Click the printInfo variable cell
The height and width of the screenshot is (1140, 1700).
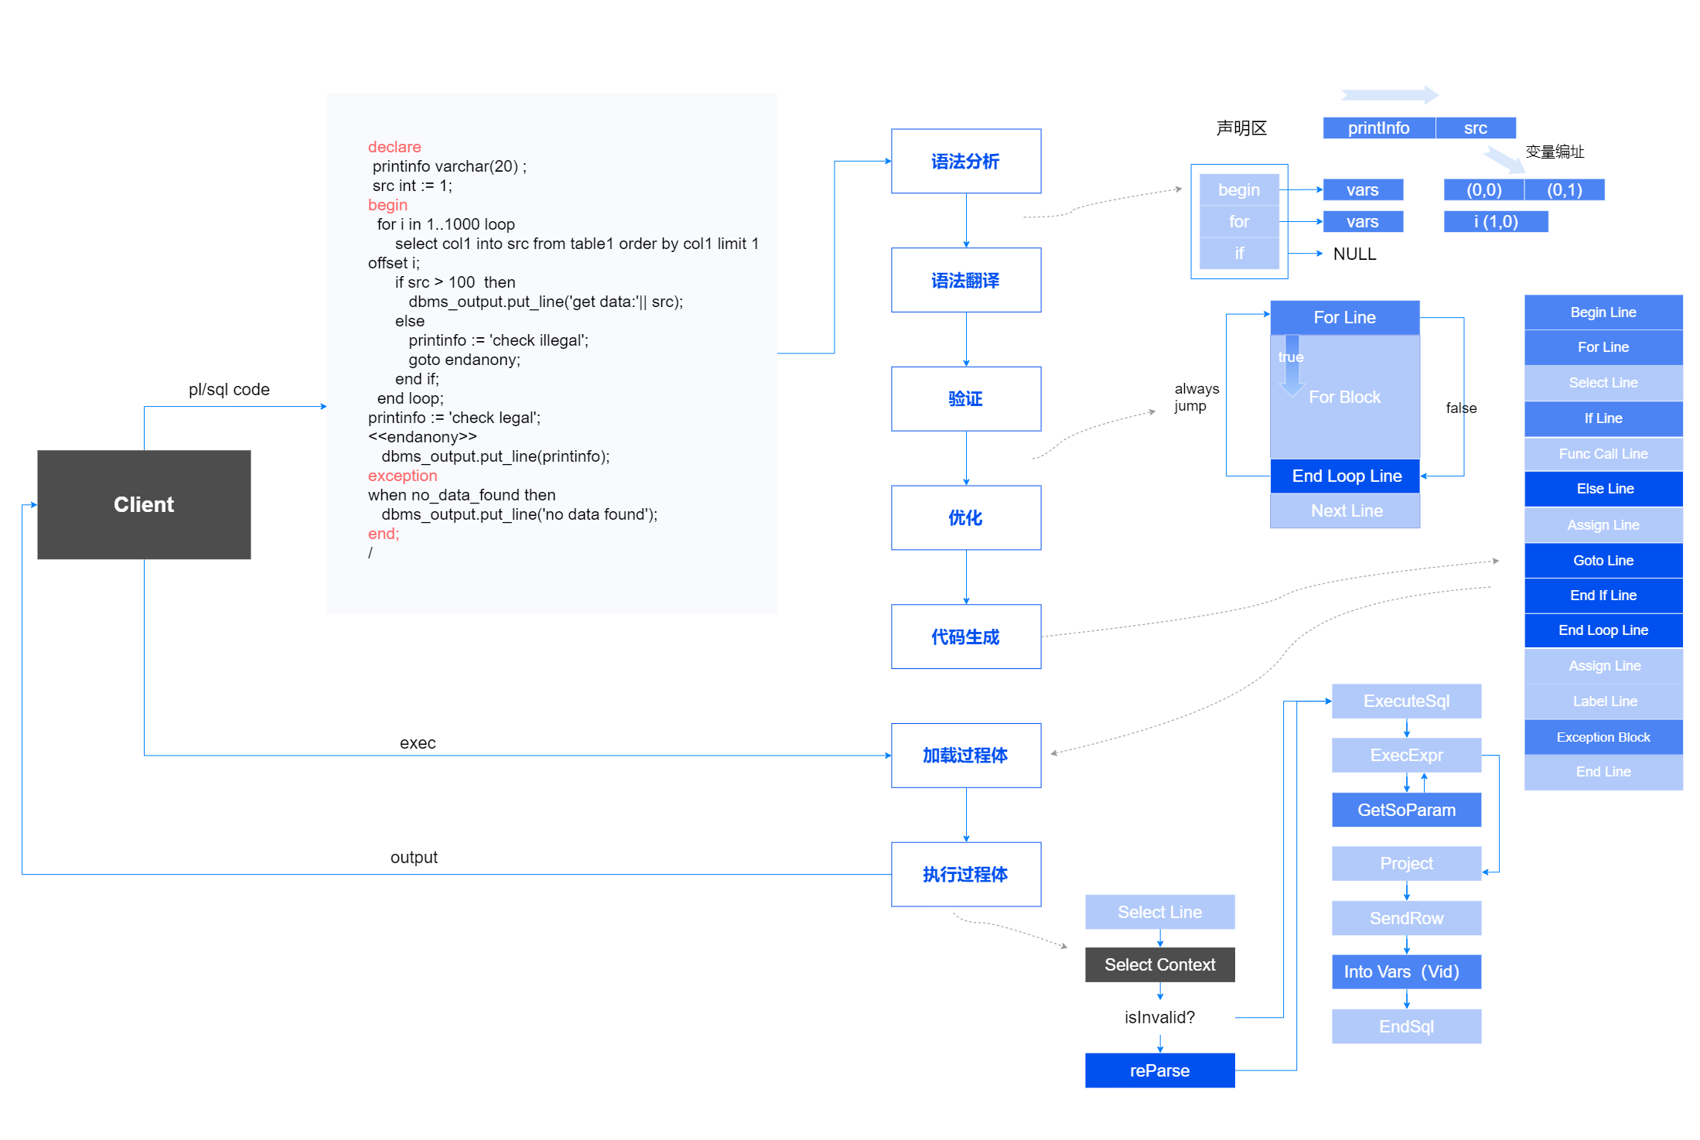tap(1378, 128)
